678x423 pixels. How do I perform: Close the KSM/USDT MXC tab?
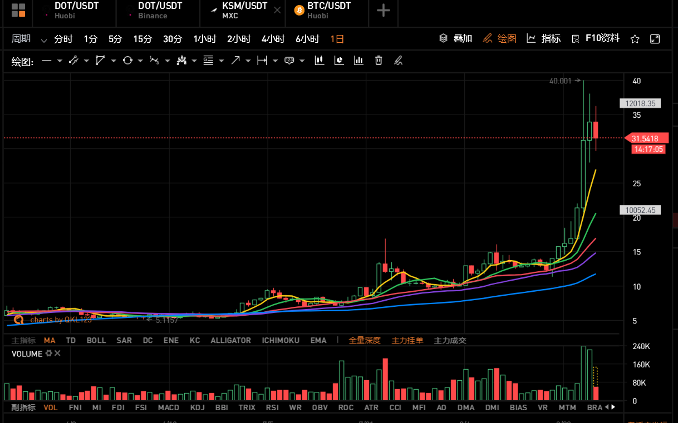(277, 10)
